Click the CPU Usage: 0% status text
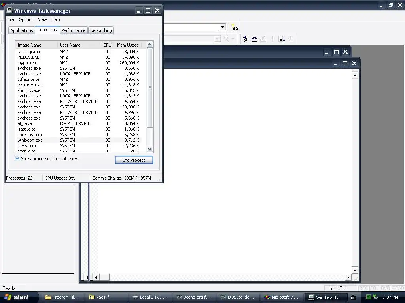Screen dimensions: 405x303 (60, 178)
